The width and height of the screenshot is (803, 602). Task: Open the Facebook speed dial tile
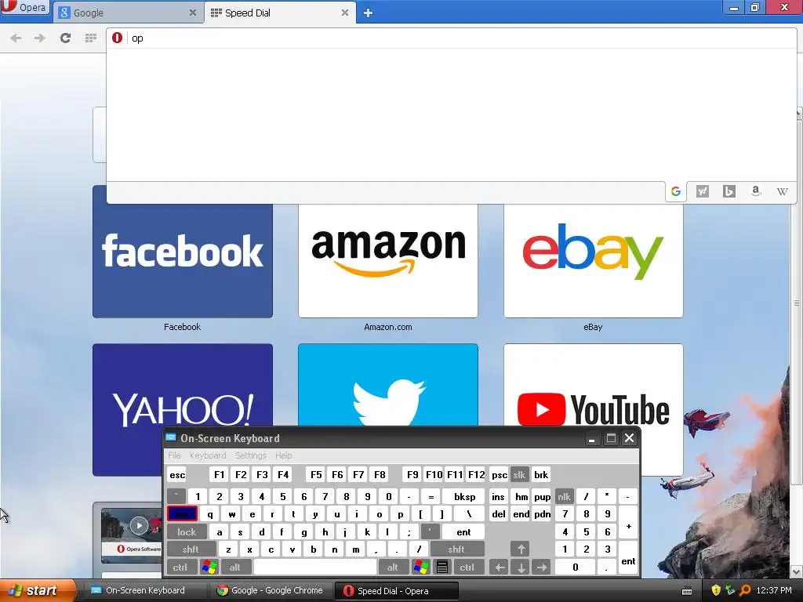(182, 260)
